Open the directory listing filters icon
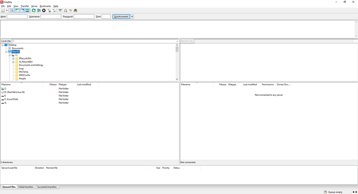 coord(60,10)
